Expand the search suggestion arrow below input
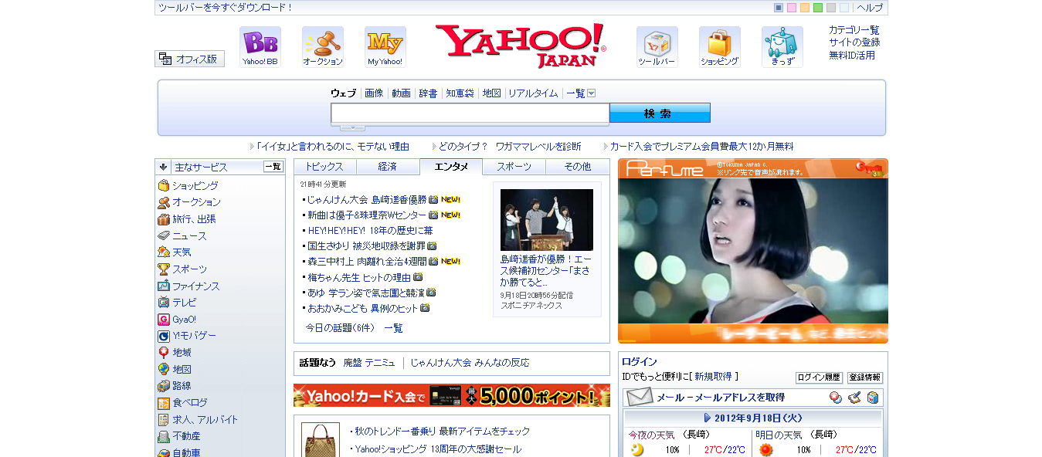 coord(353,127)
